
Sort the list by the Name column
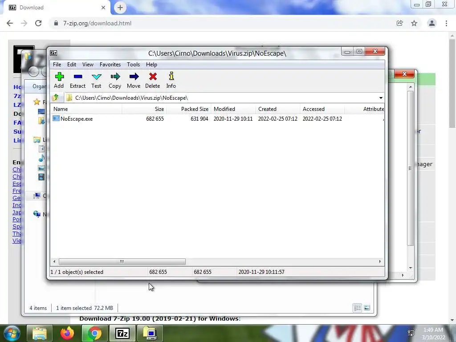coord(86,109)
